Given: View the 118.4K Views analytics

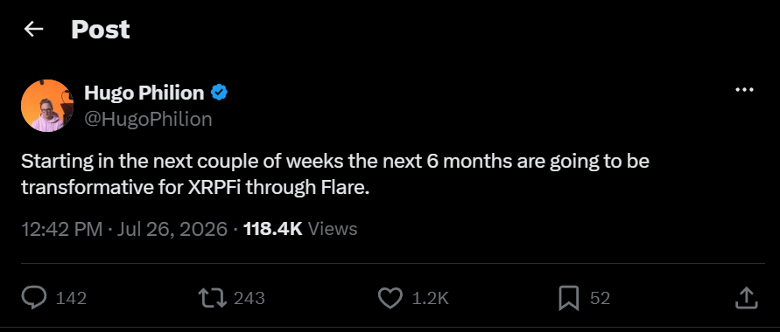Looking at the screenshot, I should click(300, 229).
